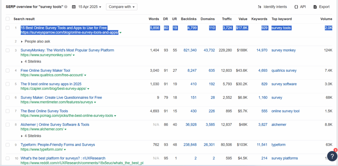Click info icon next to "survey tools" title
The height and width of the screenshot is (166, 338).
[x=66, y=7]
